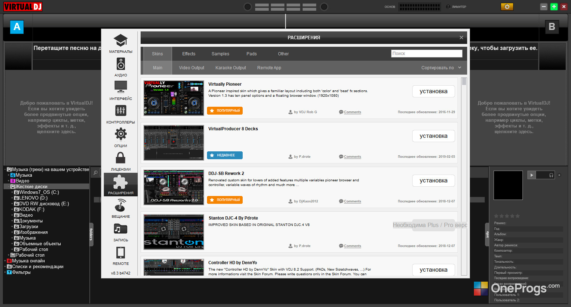
Task: Expand the Рабочий стол root node
Action: click(9, 255)
